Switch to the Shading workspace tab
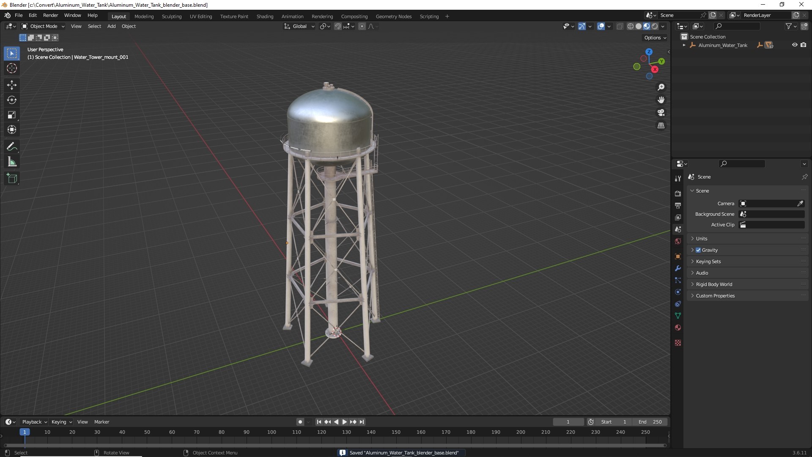The width and height of the screenshot is (812, 457). (x=265, y=17)
